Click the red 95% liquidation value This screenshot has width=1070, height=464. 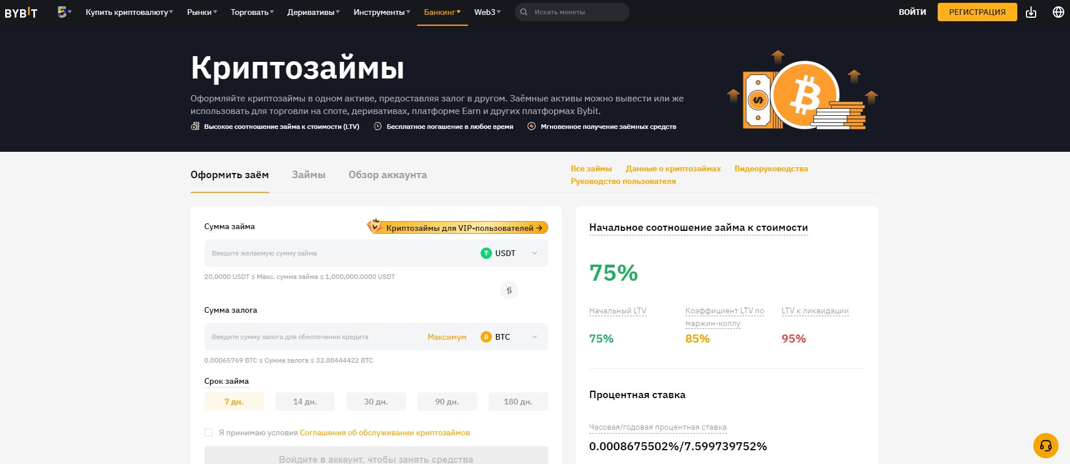[794, 339]
